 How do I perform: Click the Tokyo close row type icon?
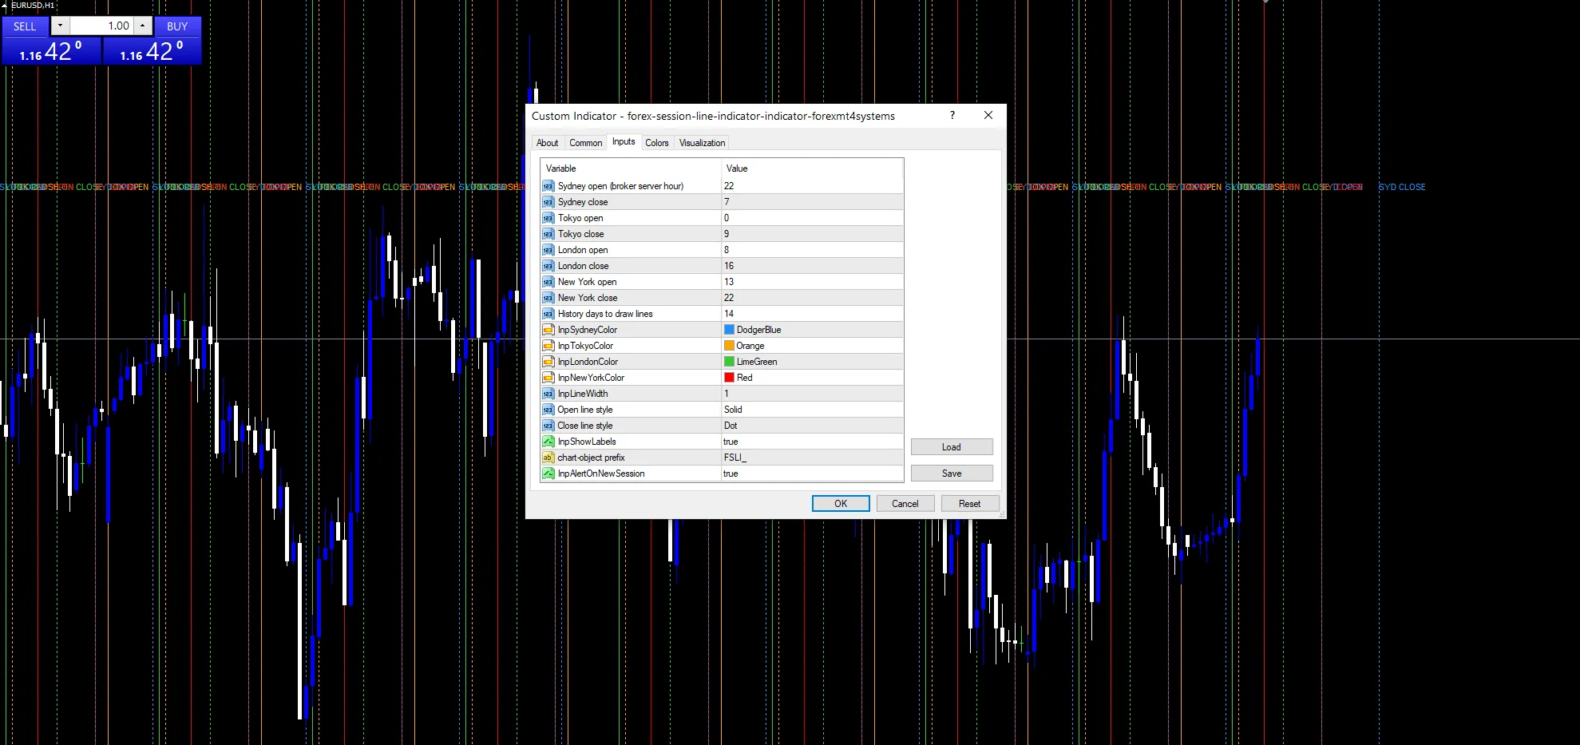click(x=548, y=234)
